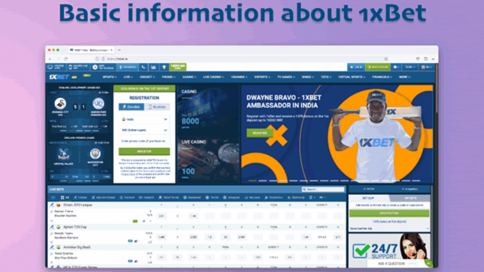This screenshot has width=484, height=272.
Task: Click the Ajman T20 Cup row
Action: tap(197, 227)
